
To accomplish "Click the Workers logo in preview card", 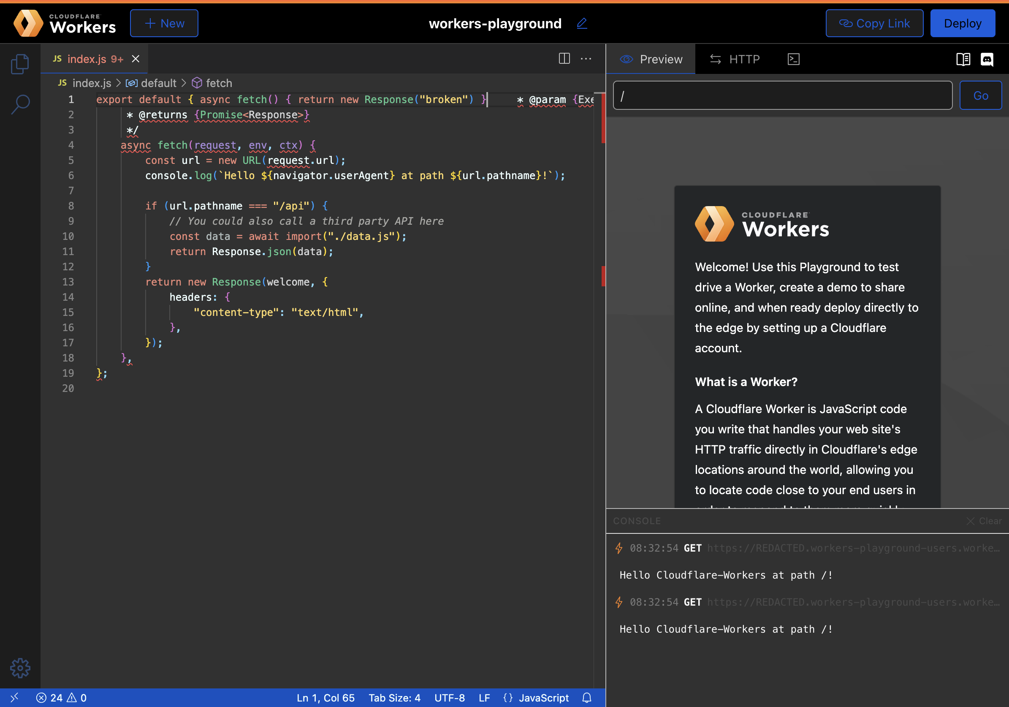I will click(762, 224).
